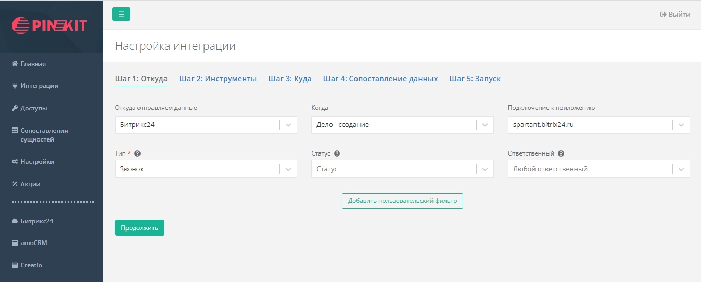Open Настройки in the sidebar
This screenshot has width=701, height=282.
point(37,162)
